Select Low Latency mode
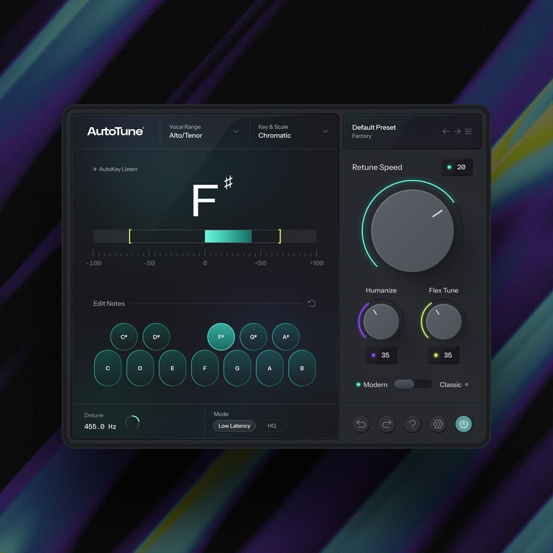The width and height of the screenshot is (553, 553). pos(234,426)
